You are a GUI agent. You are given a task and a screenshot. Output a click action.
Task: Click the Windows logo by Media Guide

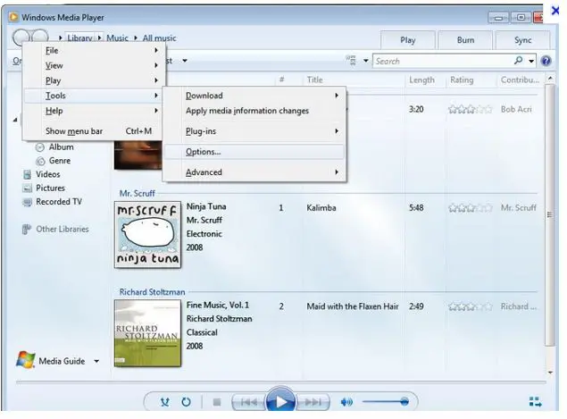(x=25, y=360)
